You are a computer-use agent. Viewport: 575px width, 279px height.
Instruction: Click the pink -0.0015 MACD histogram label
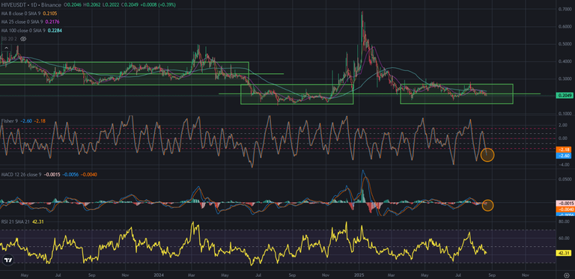point(563,203)
